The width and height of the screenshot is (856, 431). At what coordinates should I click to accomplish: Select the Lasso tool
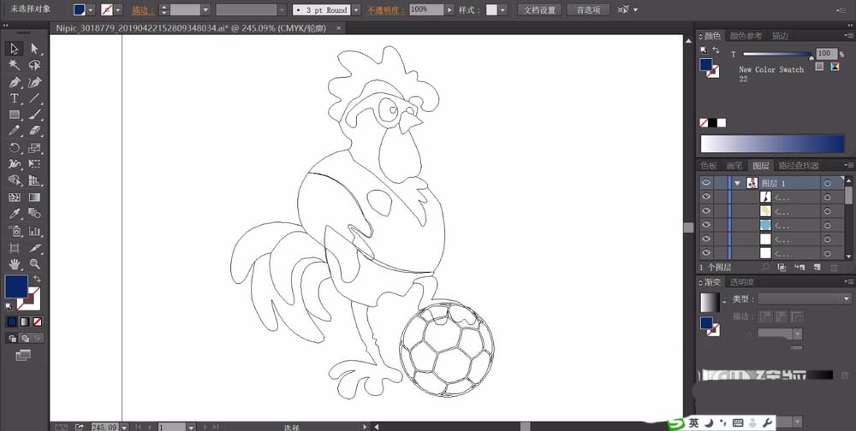[x=35, y=66]
